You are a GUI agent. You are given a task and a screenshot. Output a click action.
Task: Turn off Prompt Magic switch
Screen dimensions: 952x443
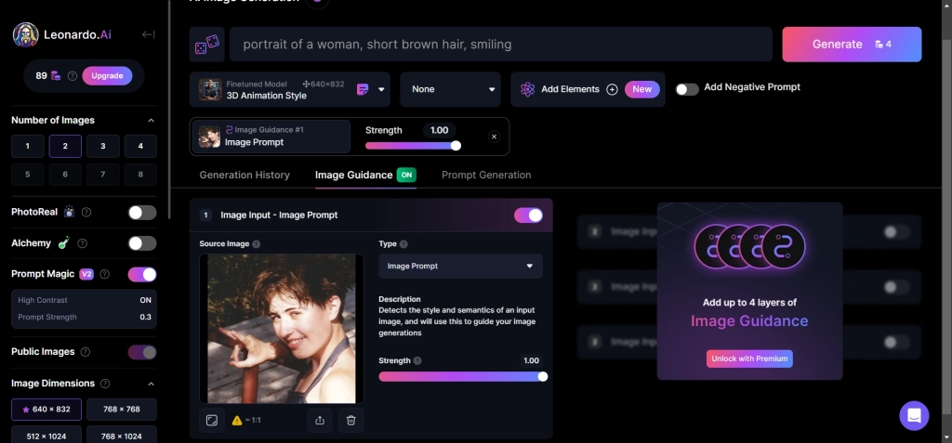point(142,274)
